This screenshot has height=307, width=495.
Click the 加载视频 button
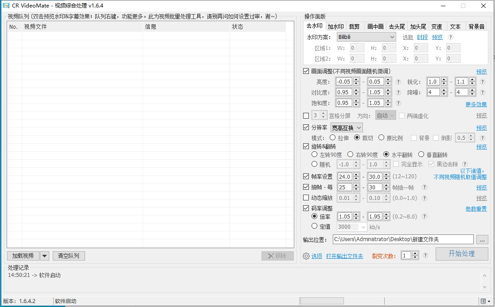[23, 256]
